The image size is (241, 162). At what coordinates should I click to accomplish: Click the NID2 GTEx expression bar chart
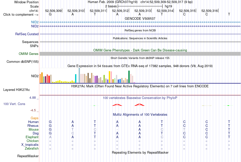tap(87, 75)
